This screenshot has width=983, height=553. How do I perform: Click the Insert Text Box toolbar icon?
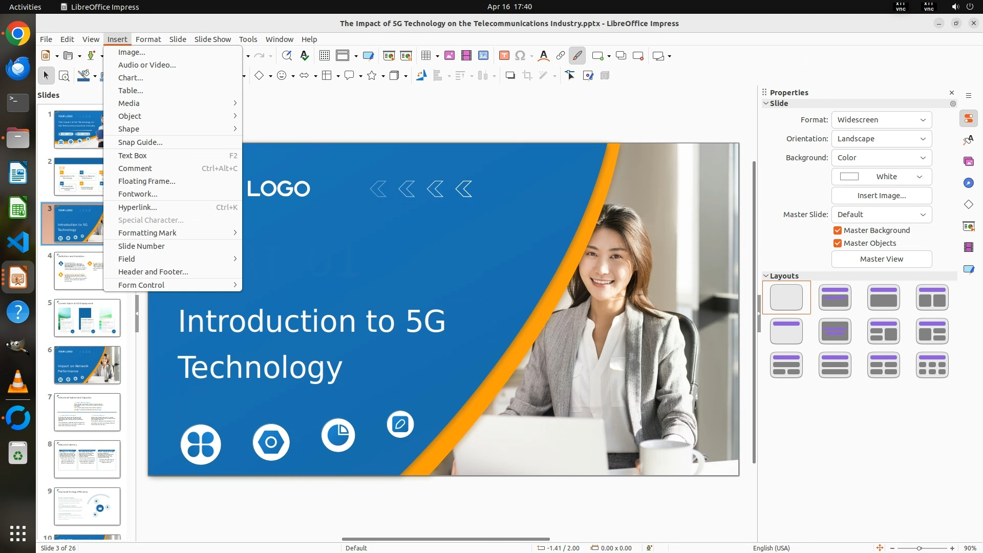coord(504,56)
